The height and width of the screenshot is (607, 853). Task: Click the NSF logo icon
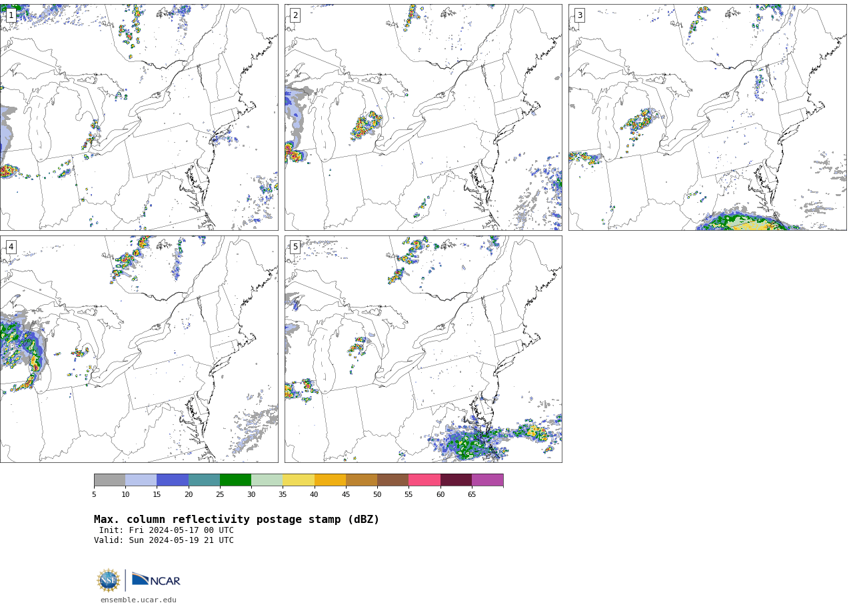click(109, 580)
